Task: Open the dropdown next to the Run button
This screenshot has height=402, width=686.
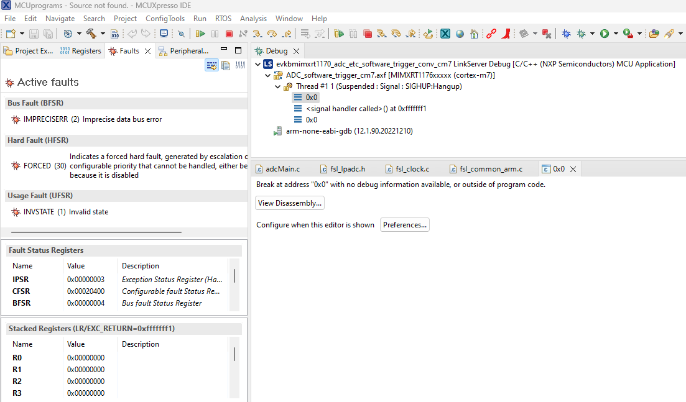Action: click(x=615, y=34)
